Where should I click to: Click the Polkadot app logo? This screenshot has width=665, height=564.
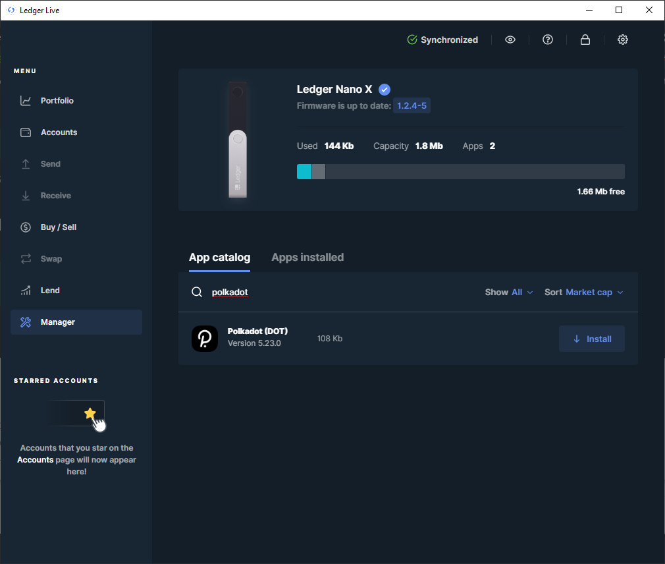[x=204, y=339]
